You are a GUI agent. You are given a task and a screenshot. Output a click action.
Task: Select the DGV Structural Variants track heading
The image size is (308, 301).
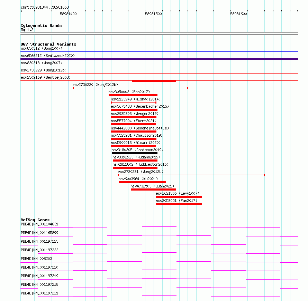click(x=48, y=44)
